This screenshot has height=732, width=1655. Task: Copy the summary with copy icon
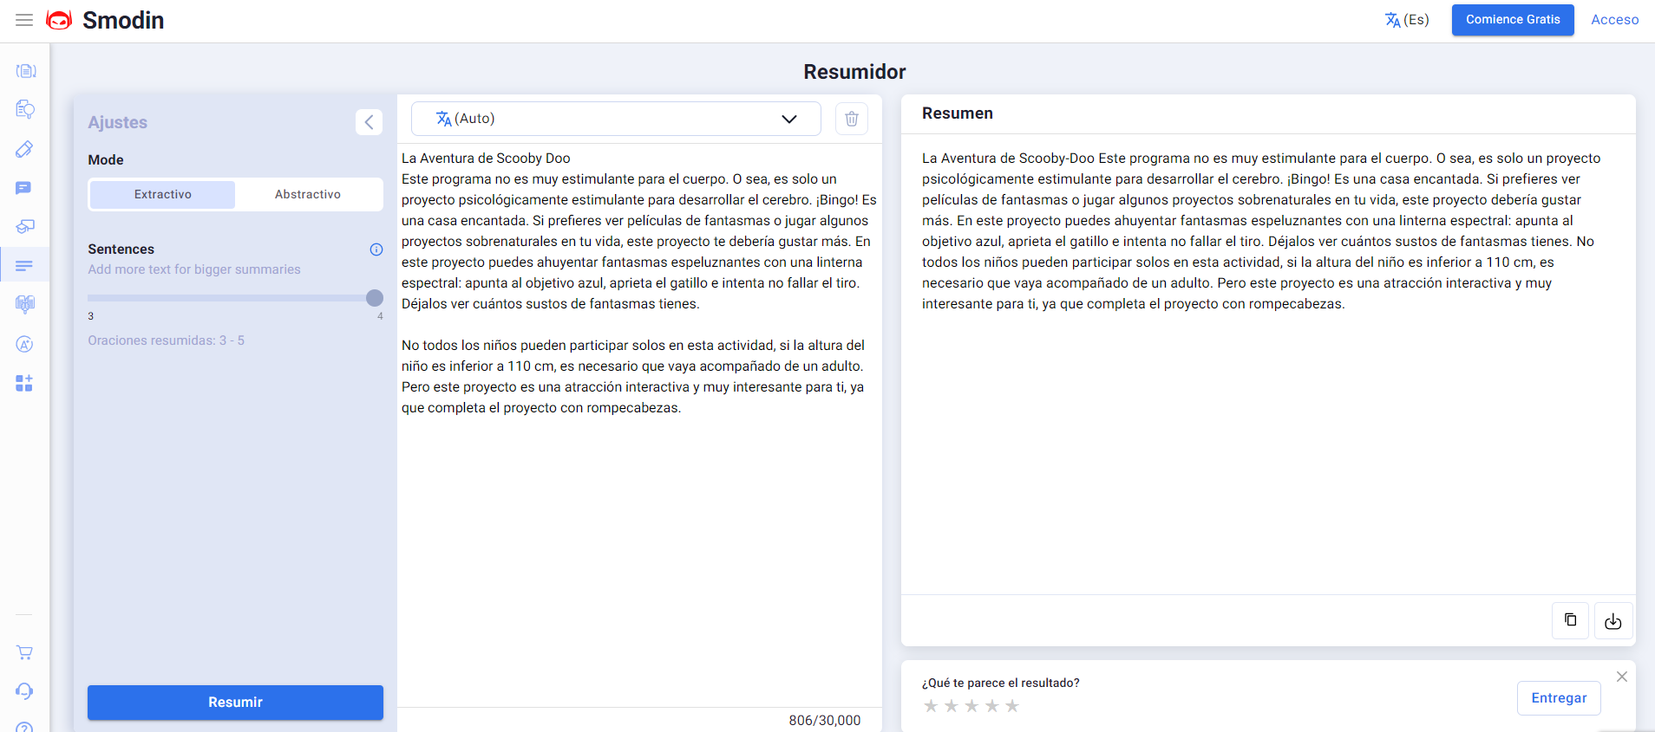click(x=1570, y=620)
